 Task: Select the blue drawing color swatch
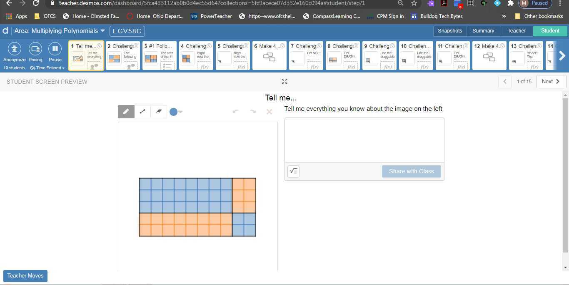click(173, 111)
